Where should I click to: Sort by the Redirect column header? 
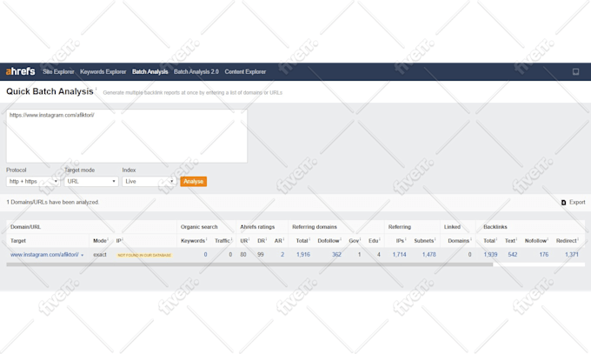click(x=566, y=241)
